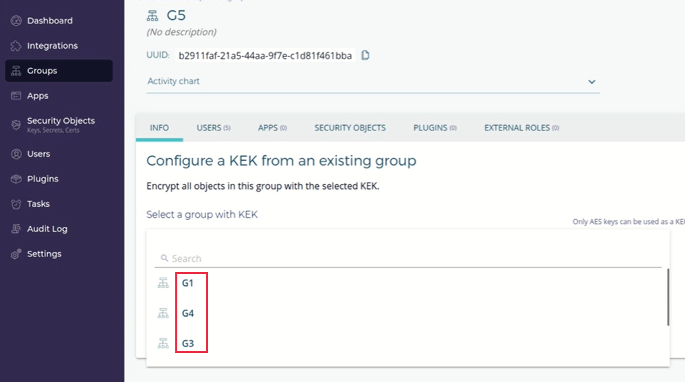
Task: Pick group G3 in the dropdown
Action: tap(188, 343)
